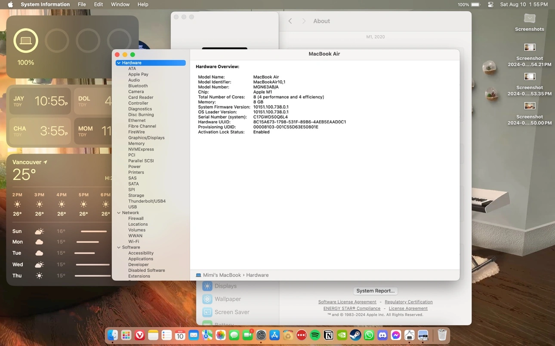Open Messenger from the dock
The height and width of the screenshot is (346, 555).
pos(396,335)
